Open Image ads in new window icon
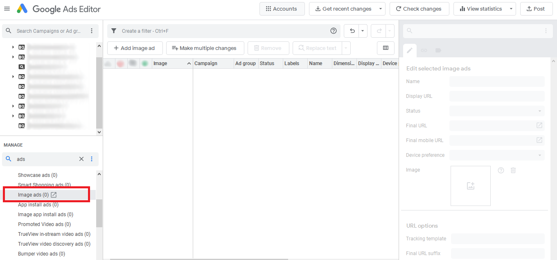The image size is (557, 260). coord(54,195)
